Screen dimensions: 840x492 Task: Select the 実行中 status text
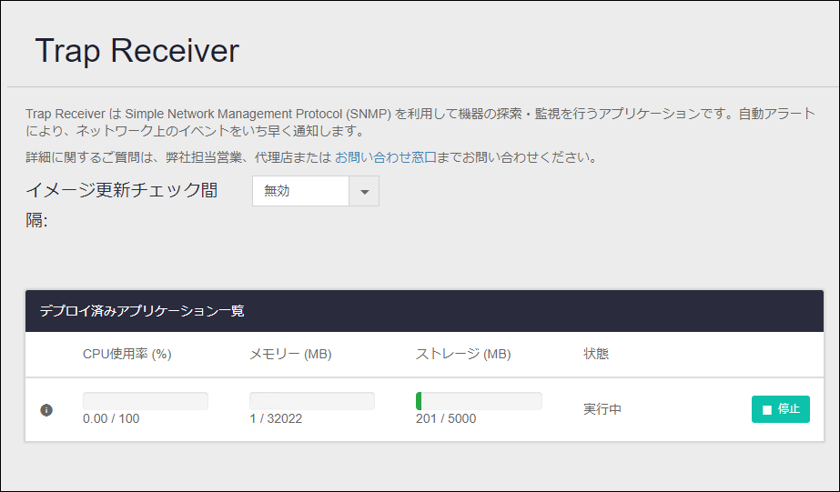click(602, 409)
